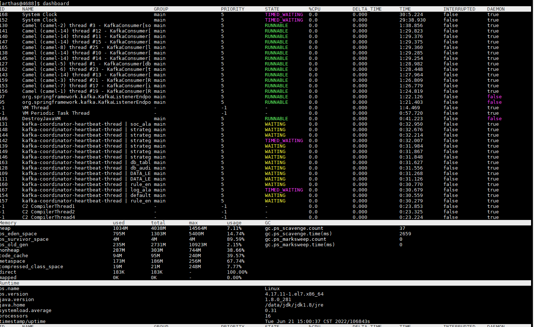Select the "nonheap" memory row label
The width and height of the screenshot is (534, 327).
point(10,250)
